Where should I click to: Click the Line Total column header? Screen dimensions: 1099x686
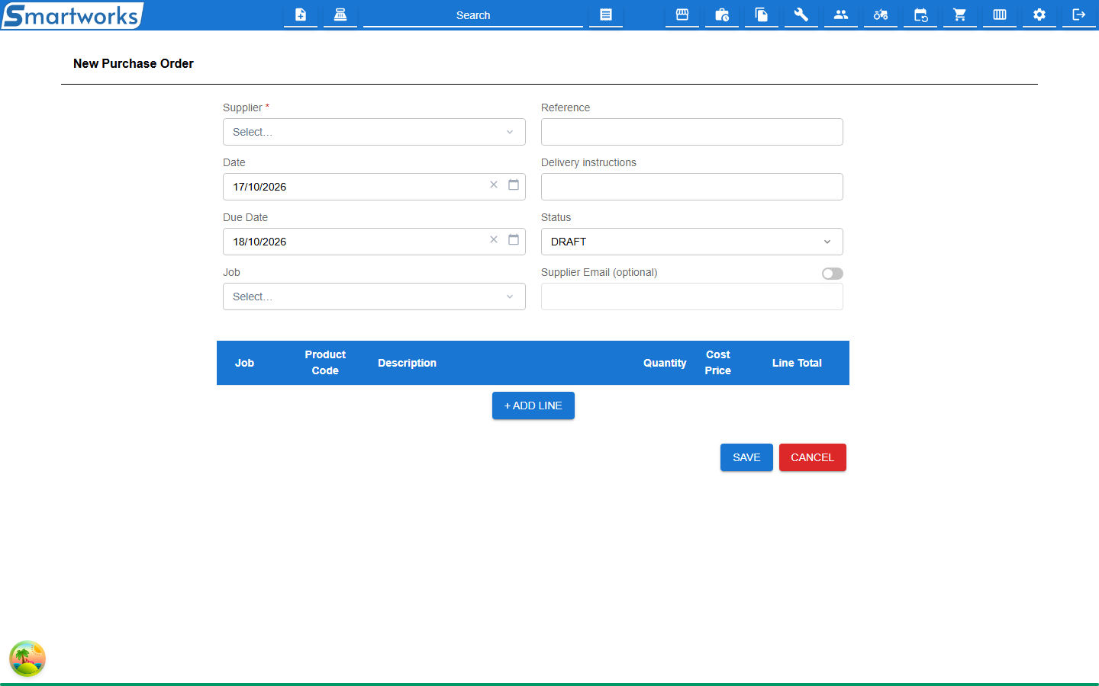point(797,363)
